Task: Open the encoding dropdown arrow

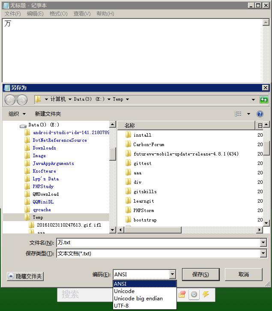Action: coord(172,275)
